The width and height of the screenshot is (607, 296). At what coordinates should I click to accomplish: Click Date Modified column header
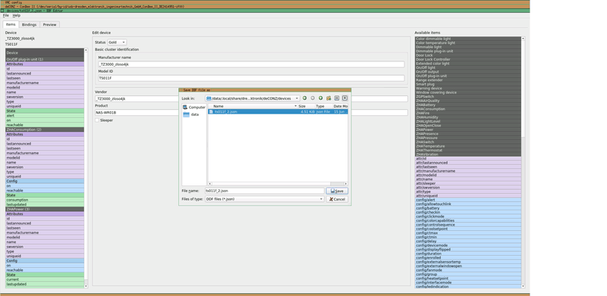[340, 106]
